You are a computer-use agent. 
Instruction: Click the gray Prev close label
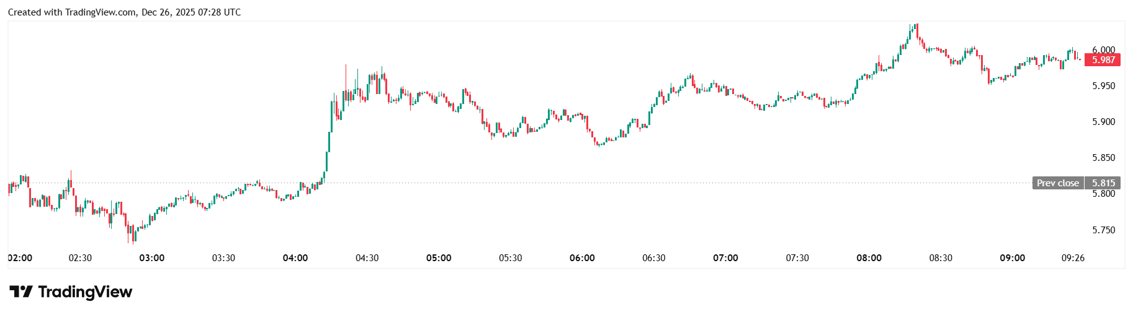pyautogui.click(x=1057, y=183)
